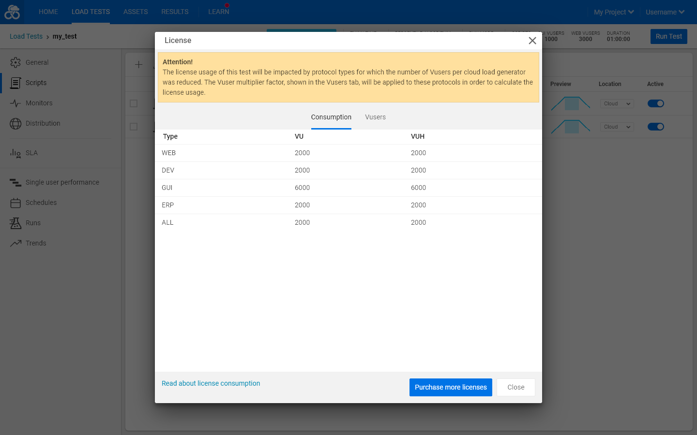Close the License dialog with X

point(532,41)
